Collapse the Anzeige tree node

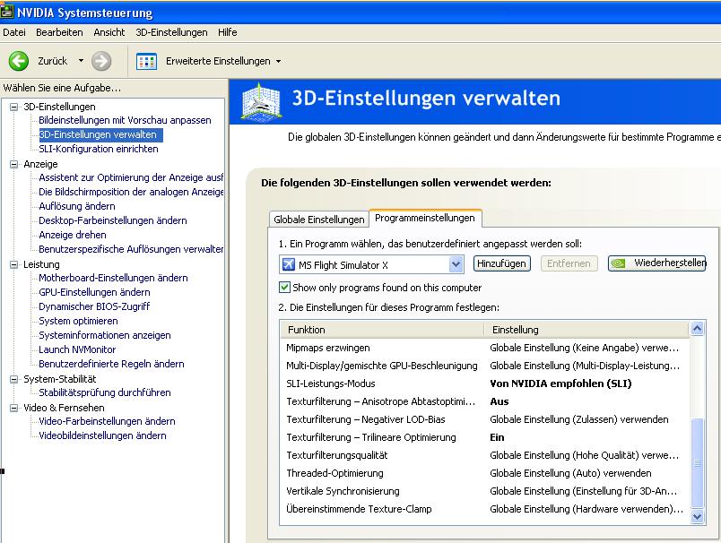pyautogui.click(x=13, y=164)
